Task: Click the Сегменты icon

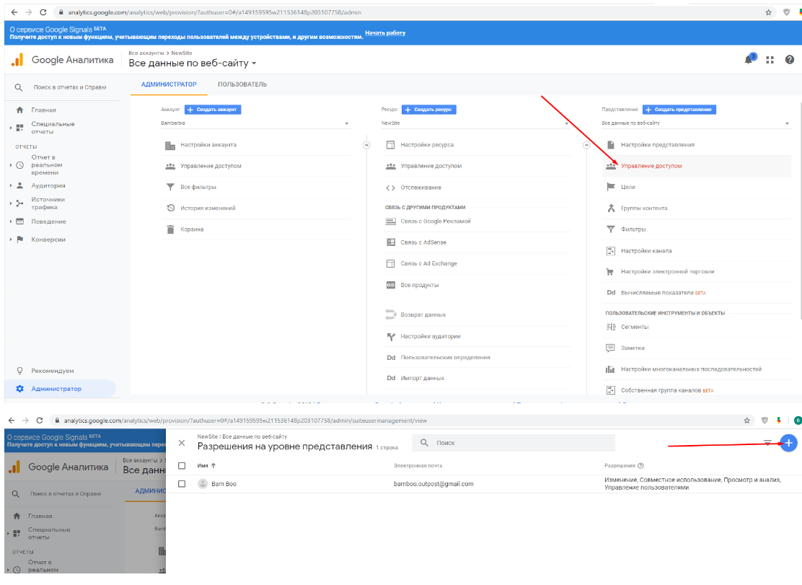Action: pos(611,327)
